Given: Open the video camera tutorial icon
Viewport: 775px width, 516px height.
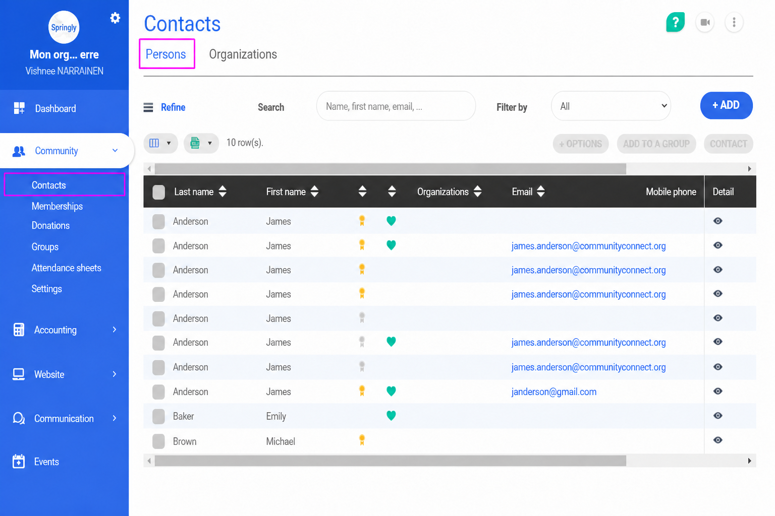Looking at the screenshot, I should coord(705,22).
